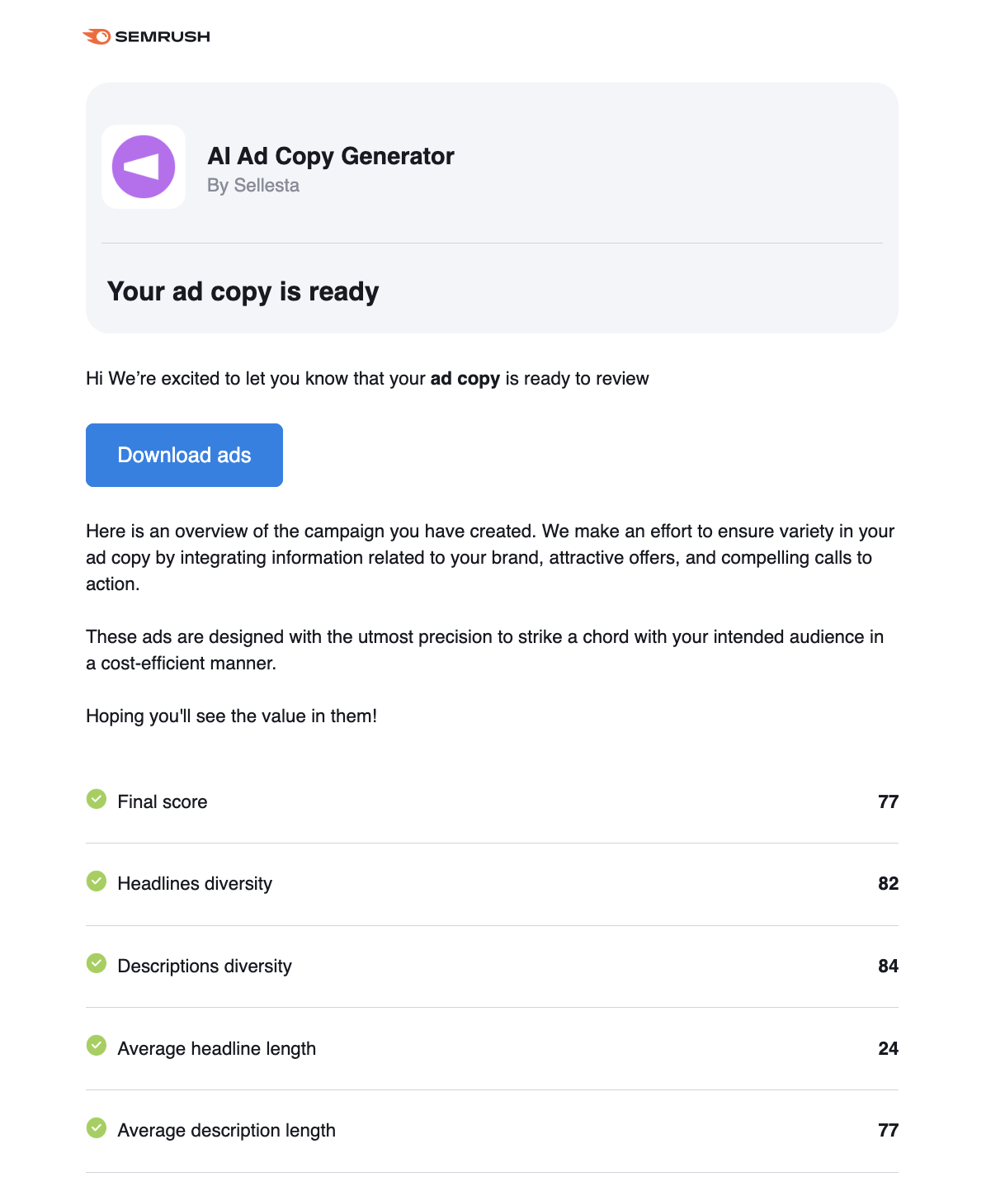Screen dimensions: 1005x1177
Task: Click the Semrush logo at top
Action: pyautogui.click(x=147, y=36)
